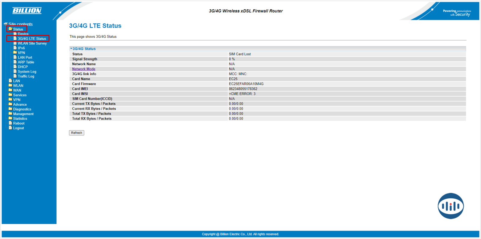Viewport: 481px width, 239px height.
Task: Click the Management folder icon
Action: 11,114
